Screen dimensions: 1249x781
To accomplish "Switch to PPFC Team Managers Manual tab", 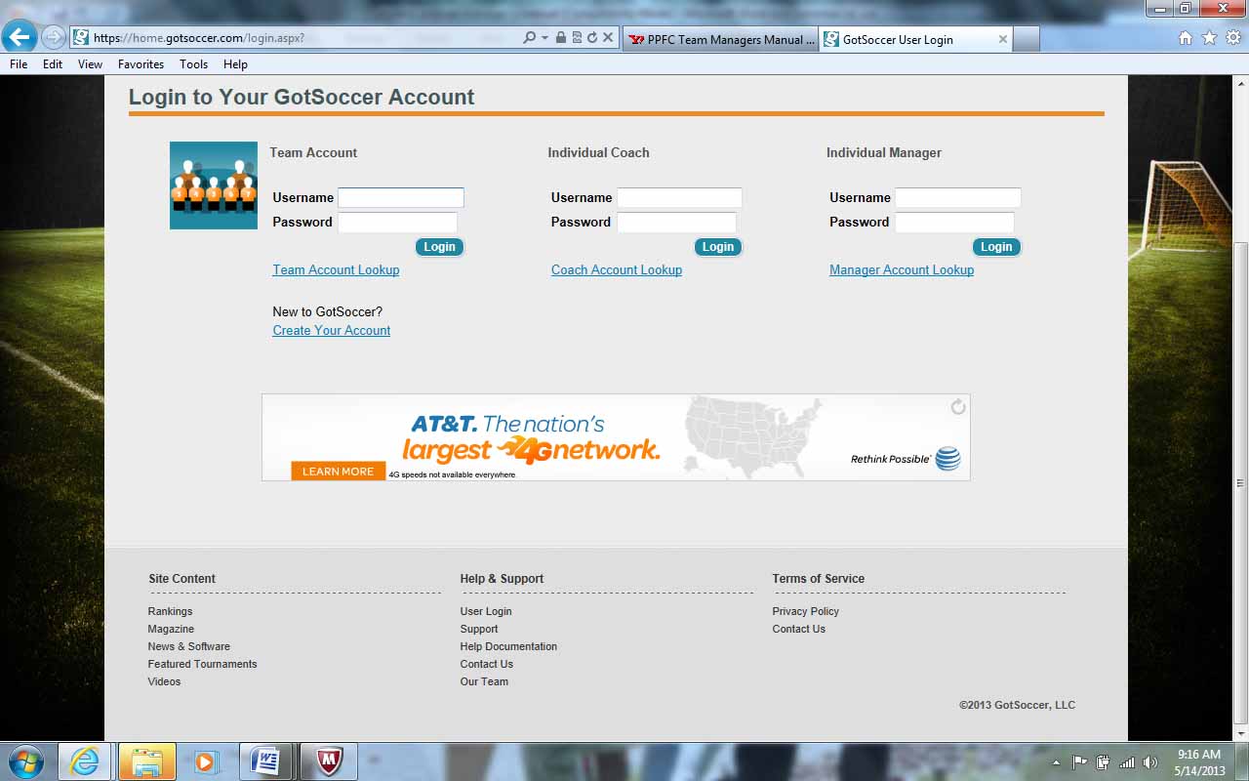I will click(x=720, y=40).
